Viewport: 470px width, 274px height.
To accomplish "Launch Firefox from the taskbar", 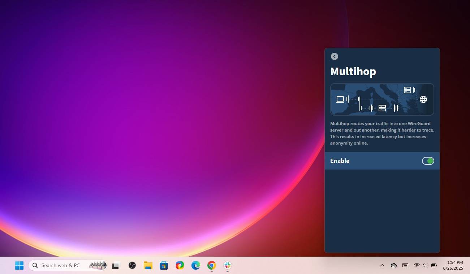I will (x=180, y=265).
